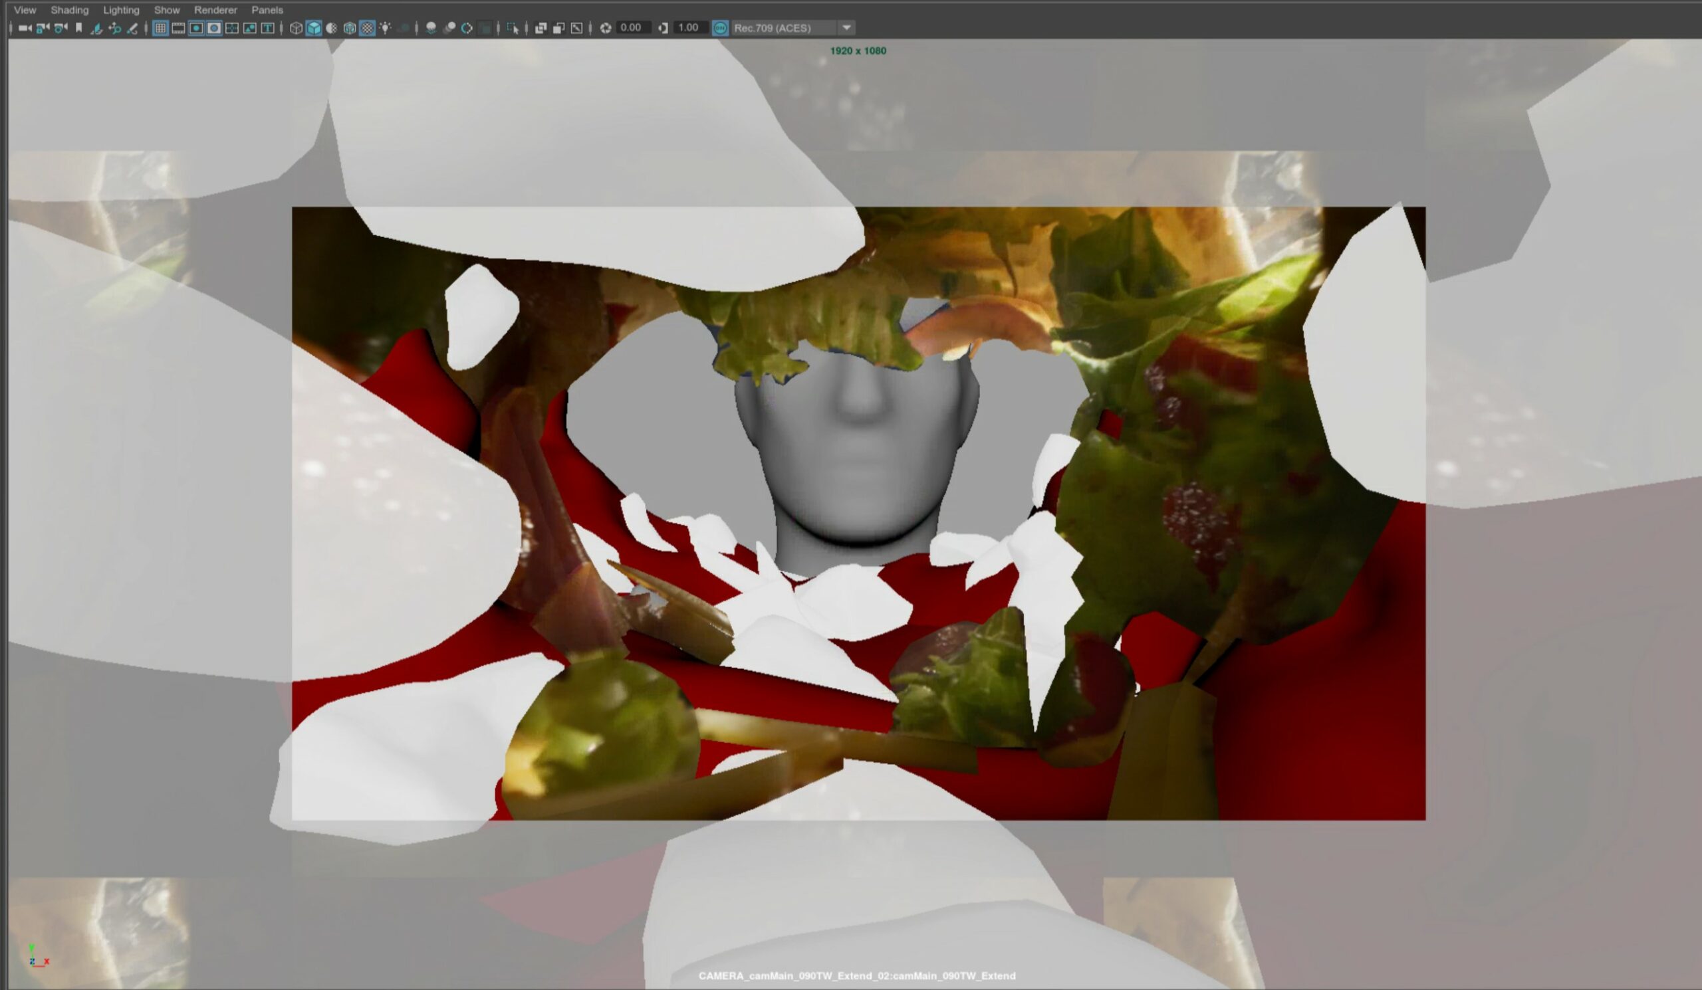Toggle the X-Ray Joints icon
1702x990 pixels.
tap(576, 28)
